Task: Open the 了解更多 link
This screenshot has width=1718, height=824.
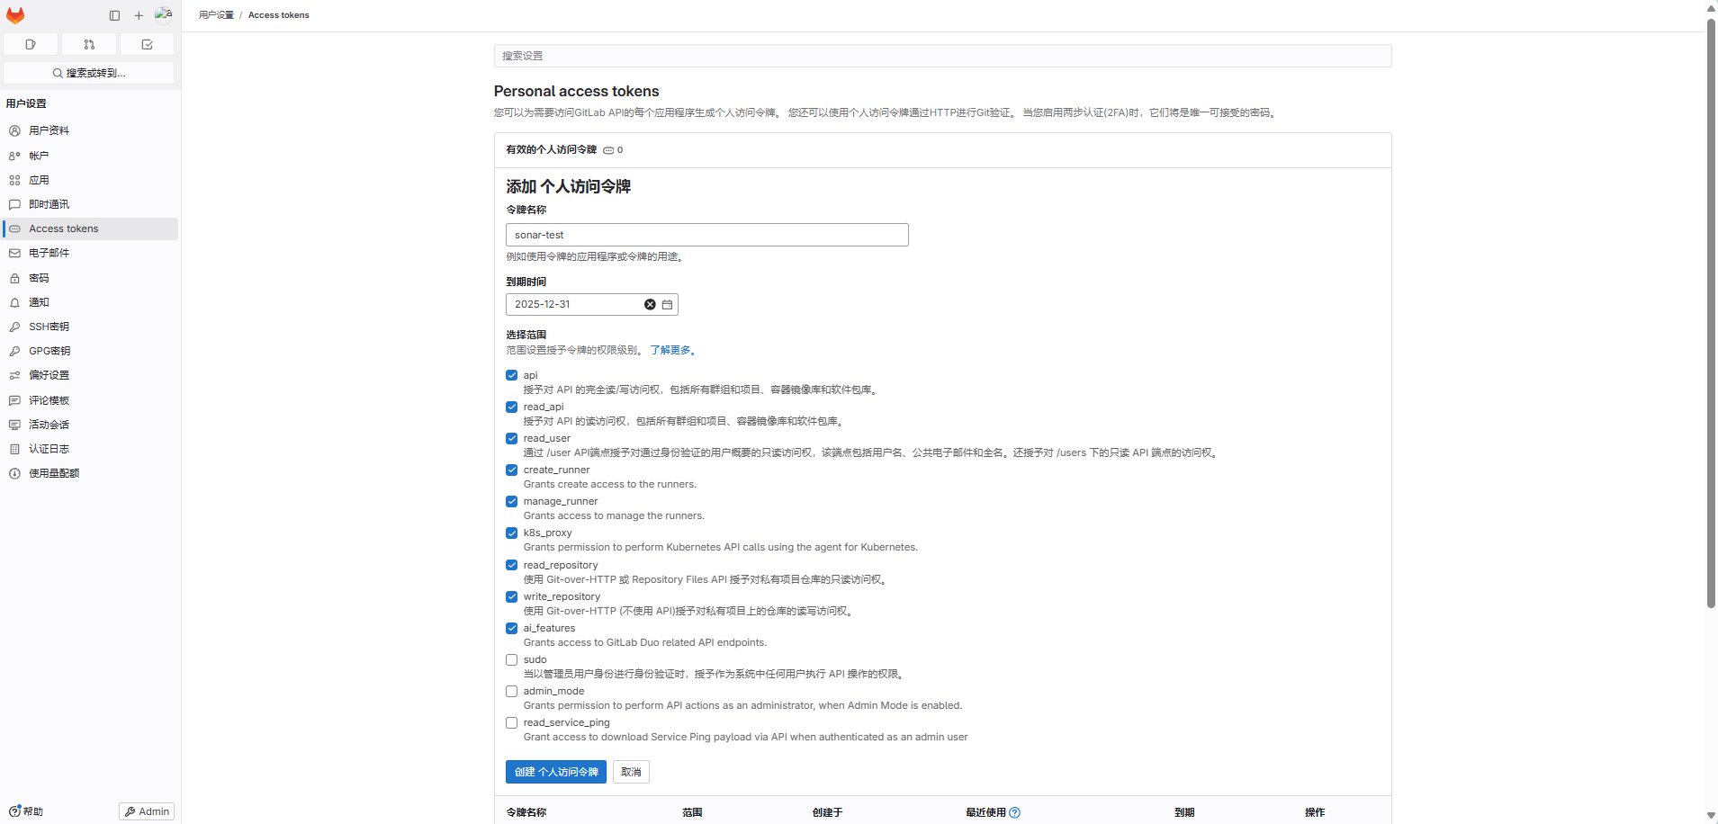Action: [x=670, y=350]
